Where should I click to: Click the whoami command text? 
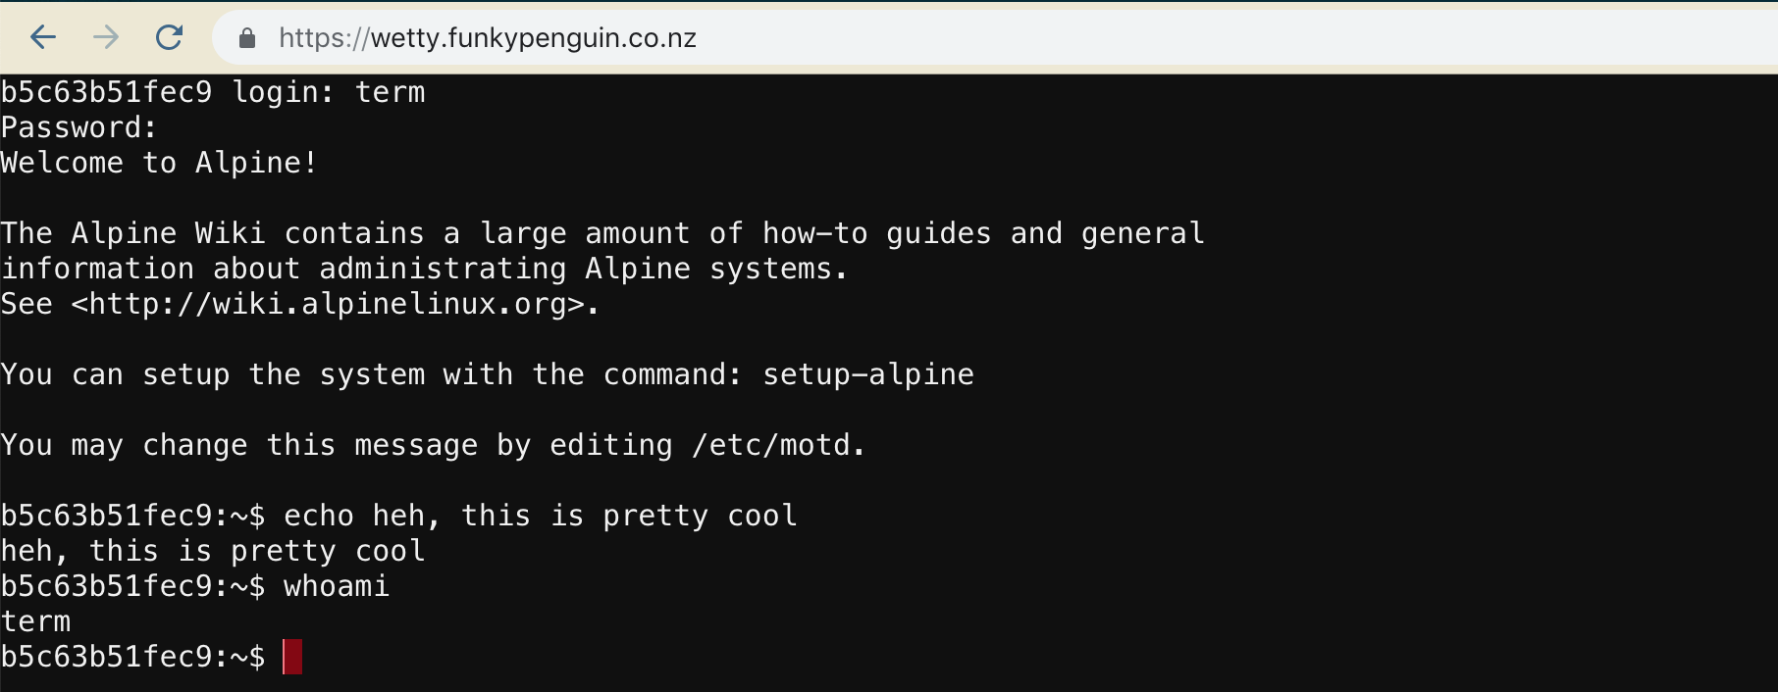click(x=337, y=586)
